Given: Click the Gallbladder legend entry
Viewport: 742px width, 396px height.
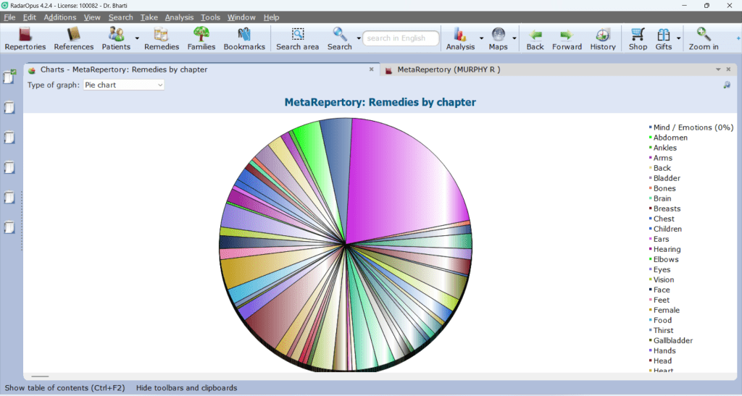Looking at the screenshot, I should (673, 341).
